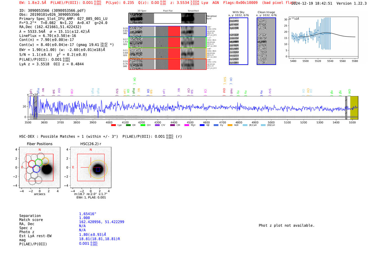Screen dimensions: 386x263
Task: Click the dark green OII legend swatch
Action: pos(128,125)
